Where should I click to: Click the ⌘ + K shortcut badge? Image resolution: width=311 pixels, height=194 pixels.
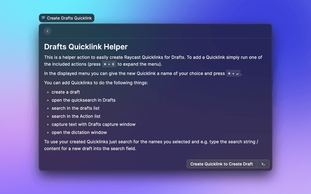pos(109,64)
